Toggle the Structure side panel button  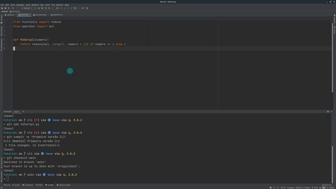[2, 163]
